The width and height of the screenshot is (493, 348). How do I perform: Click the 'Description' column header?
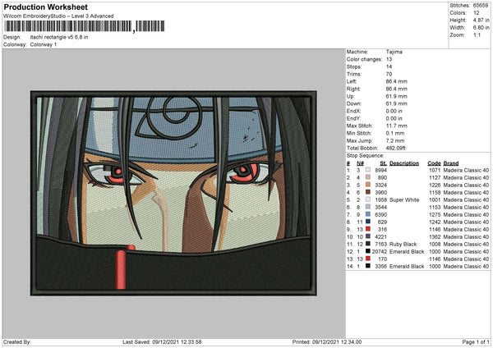pos(404,163)
